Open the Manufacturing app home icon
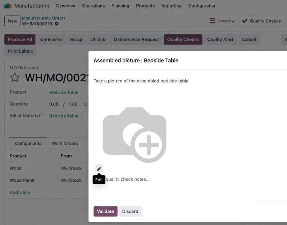Screen dimensions: 287x225 pos(8,6)
